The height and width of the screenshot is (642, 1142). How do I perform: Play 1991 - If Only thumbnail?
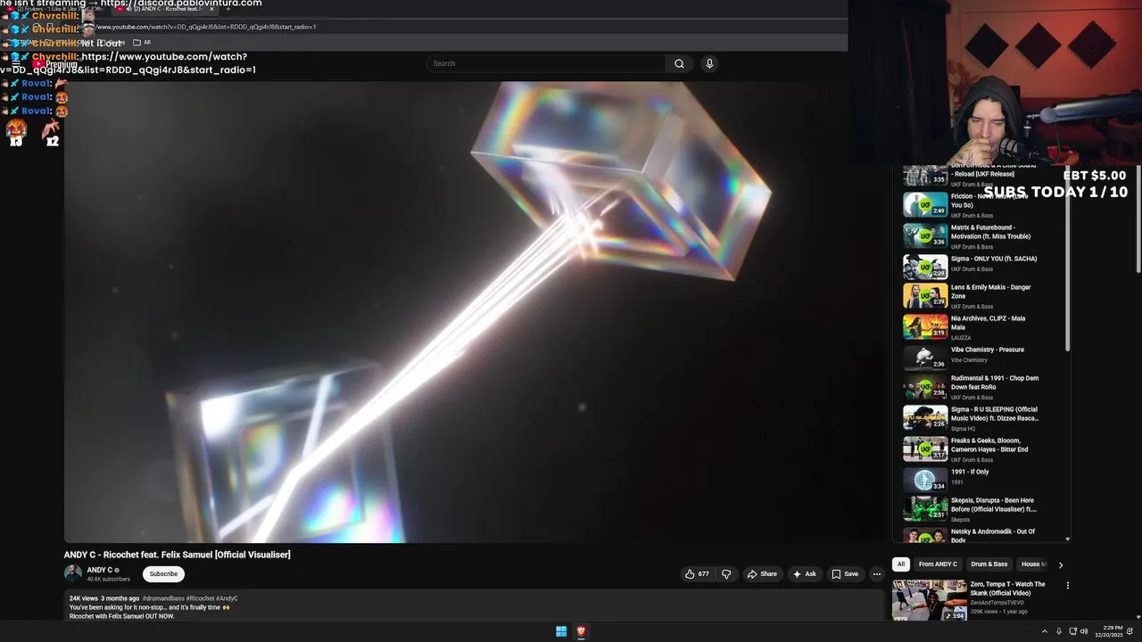click(925, 481)
